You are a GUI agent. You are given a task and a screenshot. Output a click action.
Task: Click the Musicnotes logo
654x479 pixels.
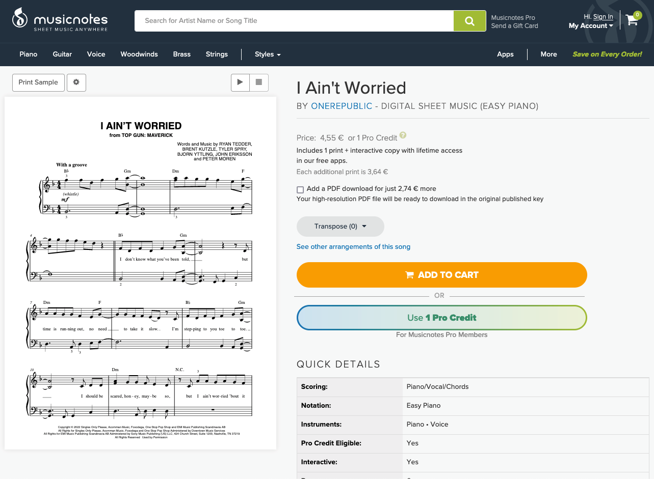point(60,20)
